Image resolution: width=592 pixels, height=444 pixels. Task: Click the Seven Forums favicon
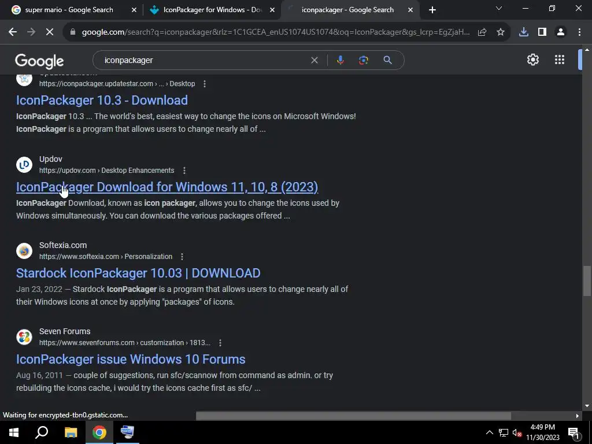(24, 337)
